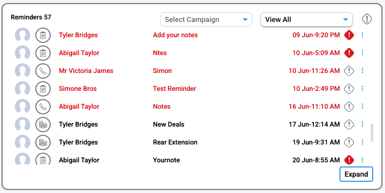Click the 'Notes' title dated 16 Jun
This screenshot has height=193, width=385.
coord(162,107)
